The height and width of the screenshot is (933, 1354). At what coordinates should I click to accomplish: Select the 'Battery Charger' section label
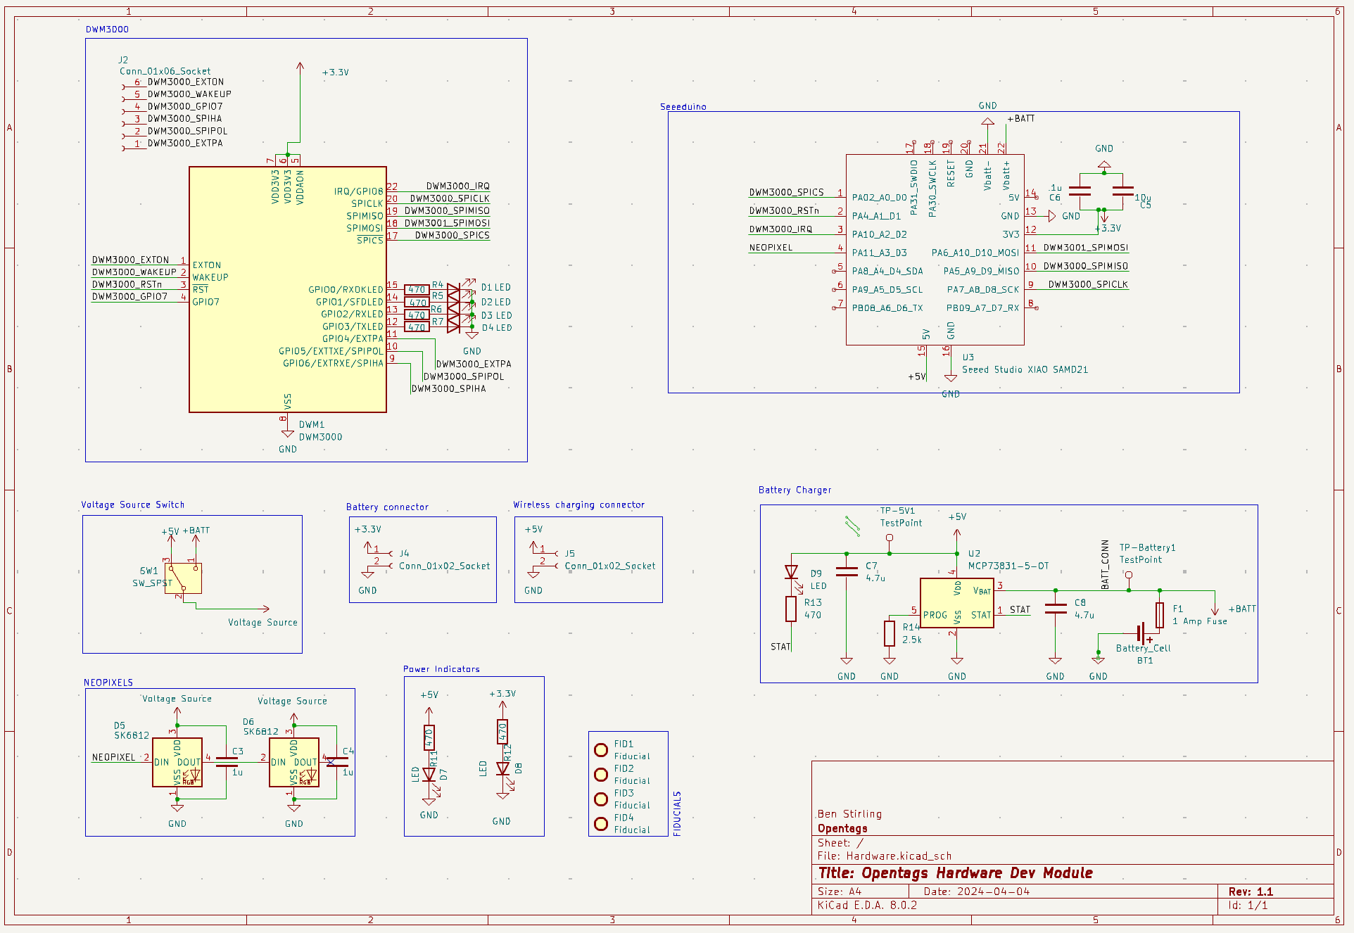(795, 490)
